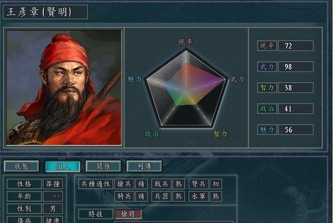This screenshot has width=333, height=223.
Task: Click the 弩兵 troop aptitude cell
Action: click(x=199, y=184)
